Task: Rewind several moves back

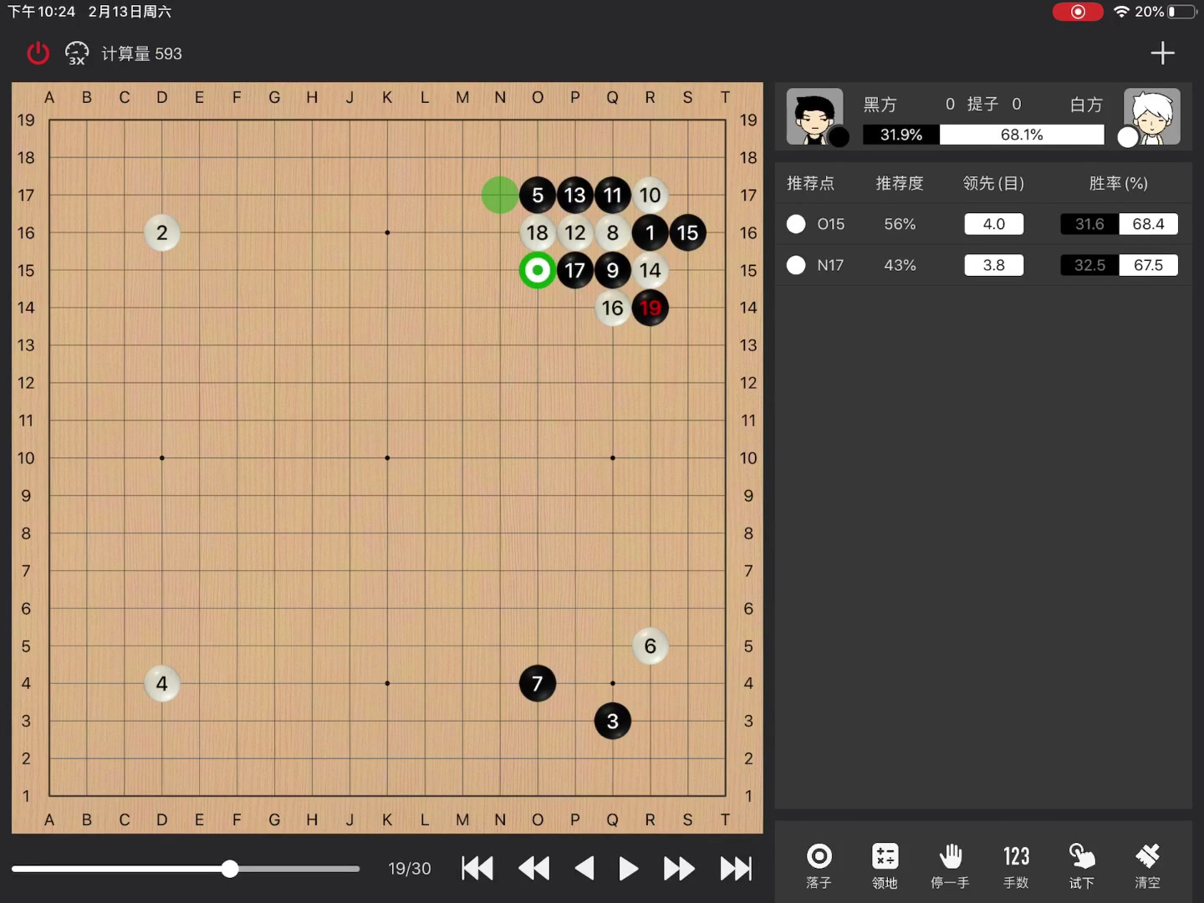Action: (534, 869)
